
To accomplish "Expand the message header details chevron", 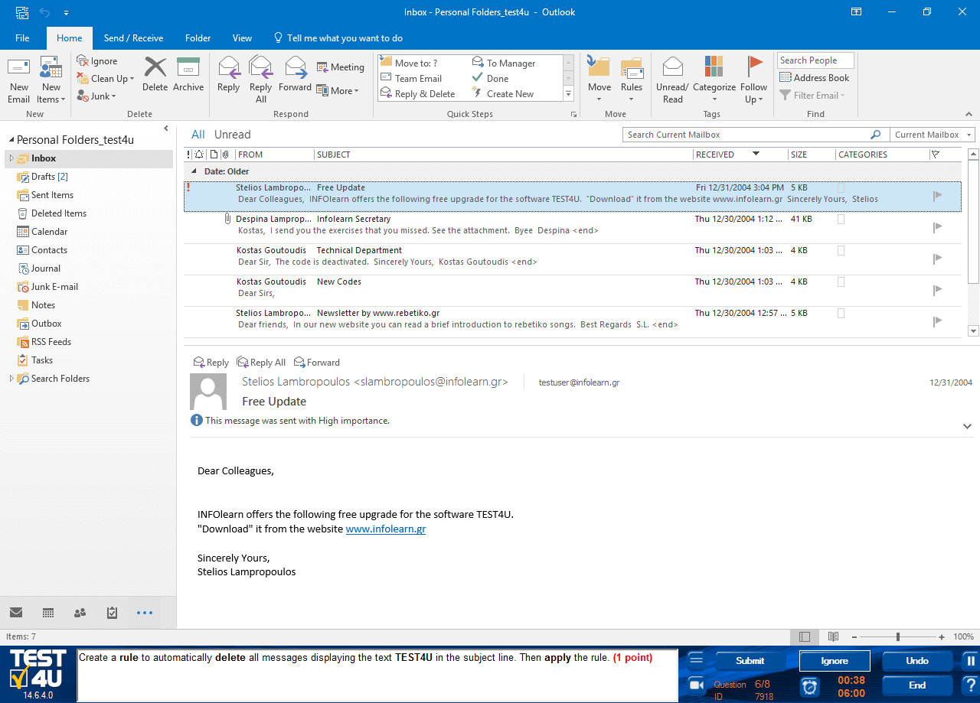I will (967, 426).
